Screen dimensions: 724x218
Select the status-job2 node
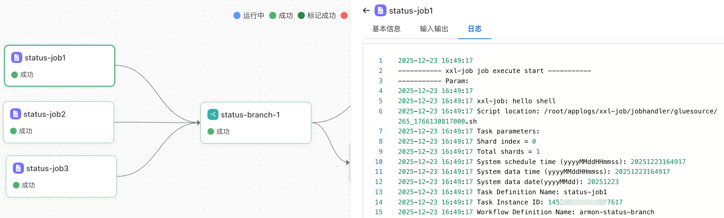(59, 122)
